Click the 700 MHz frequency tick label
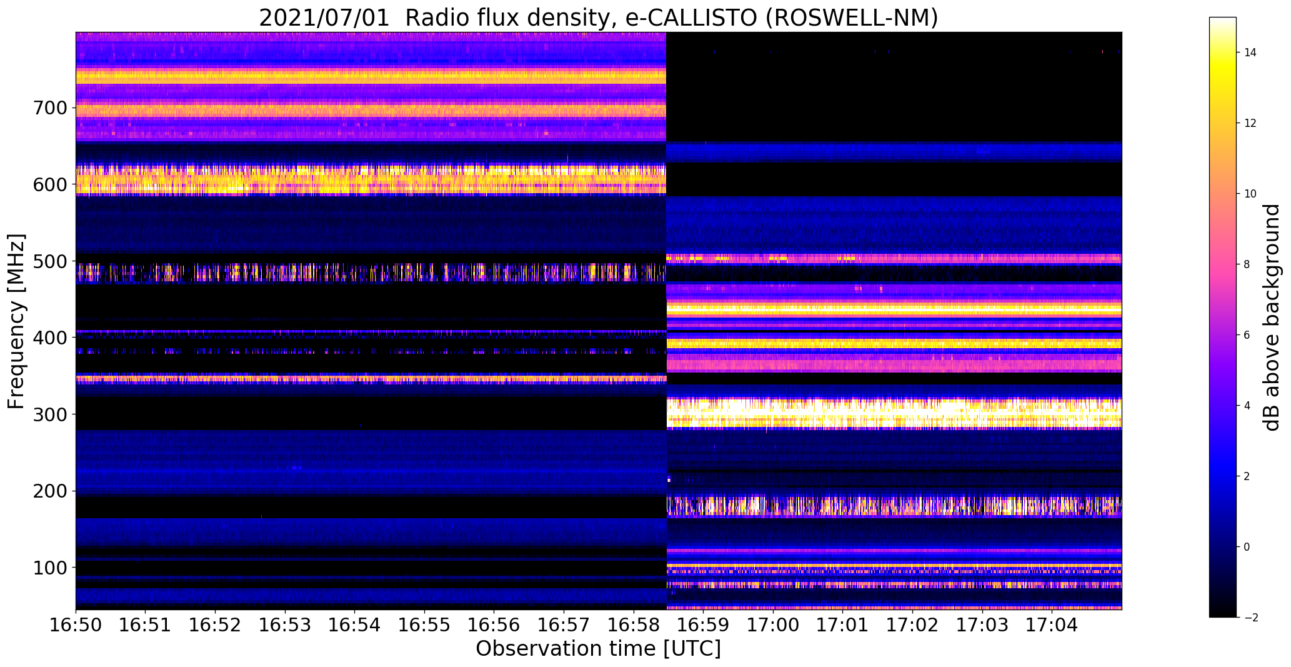This screenshot has height=667, width=1291. click(49, 108)
